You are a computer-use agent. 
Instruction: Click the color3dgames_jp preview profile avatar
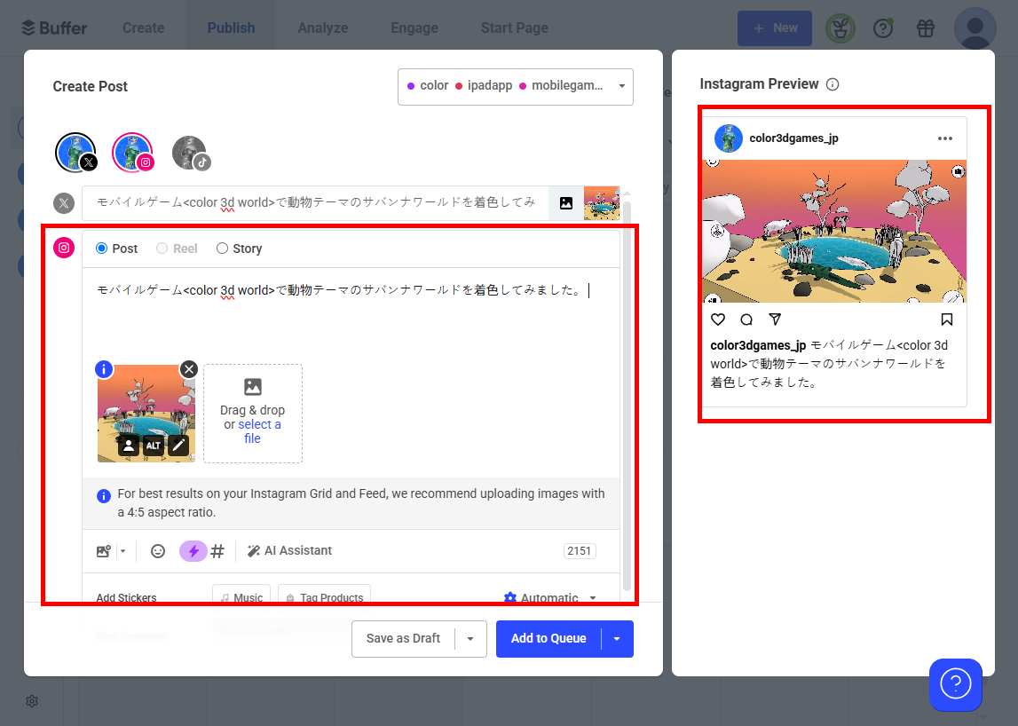pyautogui.click(x=729, y=138)
